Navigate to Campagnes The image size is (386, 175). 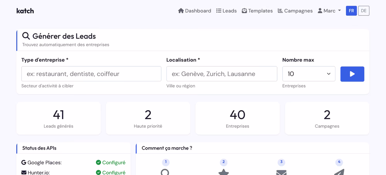(x=295, y=11)
